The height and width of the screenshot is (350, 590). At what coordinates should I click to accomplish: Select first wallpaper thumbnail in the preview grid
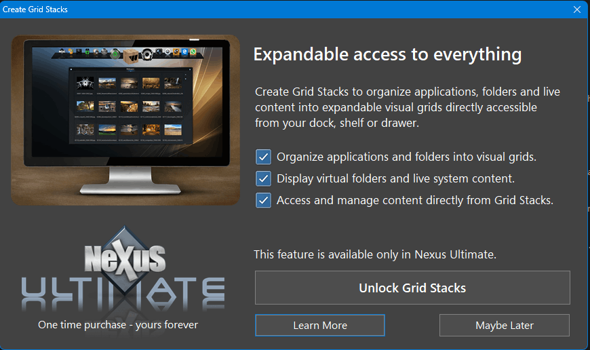click(85, 83)
